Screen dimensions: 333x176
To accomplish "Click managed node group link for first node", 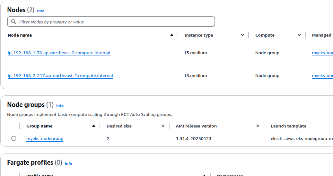I will 322,53.
